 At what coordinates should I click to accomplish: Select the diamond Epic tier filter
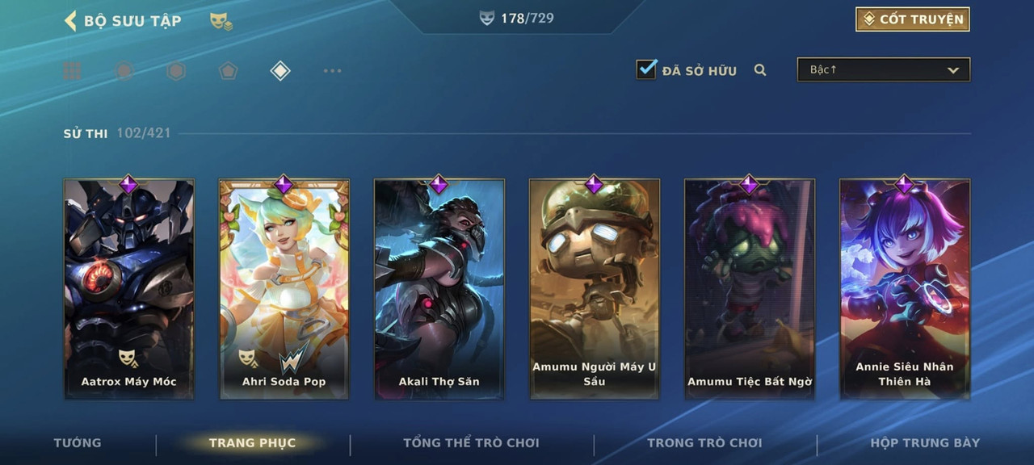tap(280, 71)
